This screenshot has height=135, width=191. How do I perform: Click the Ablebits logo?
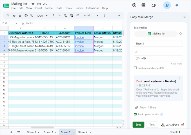(170, 125)
